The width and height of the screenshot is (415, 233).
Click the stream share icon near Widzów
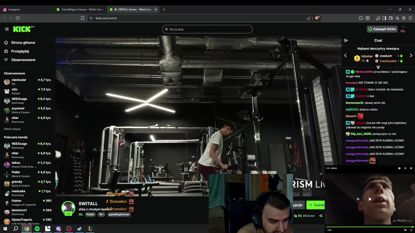click(x=321, y=216)
